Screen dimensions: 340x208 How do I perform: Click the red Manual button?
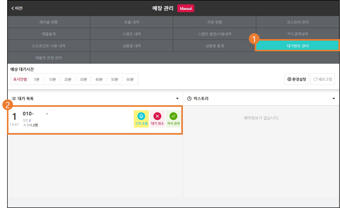(186, 8)
